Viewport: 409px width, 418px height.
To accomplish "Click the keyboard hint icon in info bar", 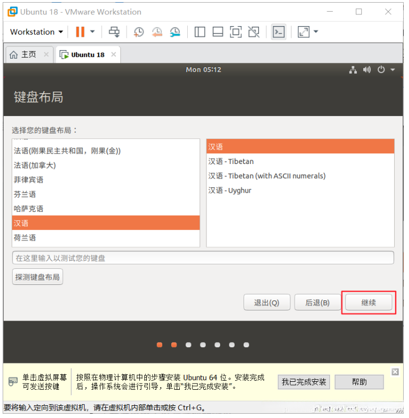I will (x=13, y=381).
